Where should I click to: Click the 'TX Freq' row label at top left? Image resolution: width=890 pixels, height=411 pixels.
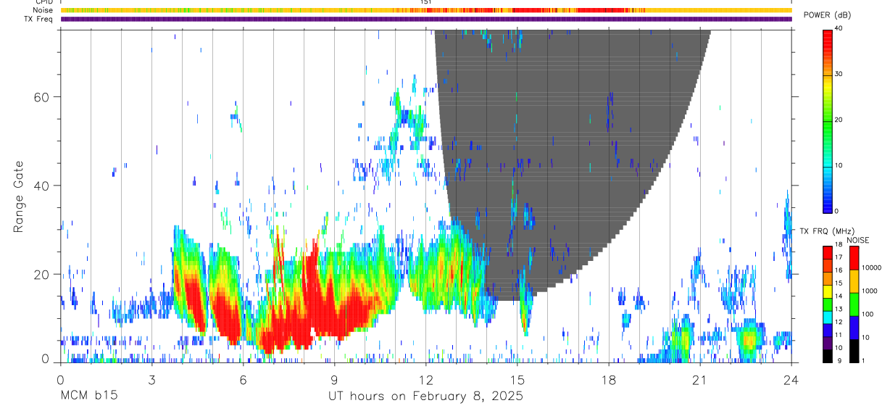point(39,19)
